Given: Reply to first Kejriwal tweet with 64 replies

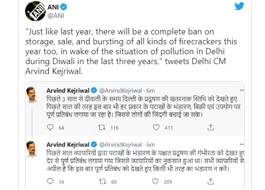Looking at the screenshot, I should tap(50, 127).
